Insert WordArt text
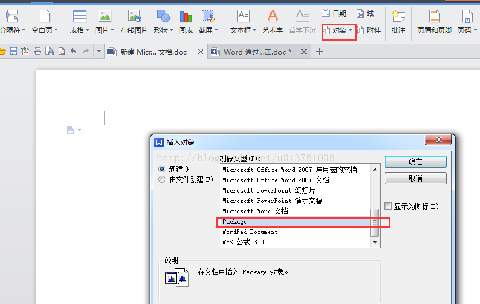This screenshot has height=304, width=480. (x=273, y=21)
